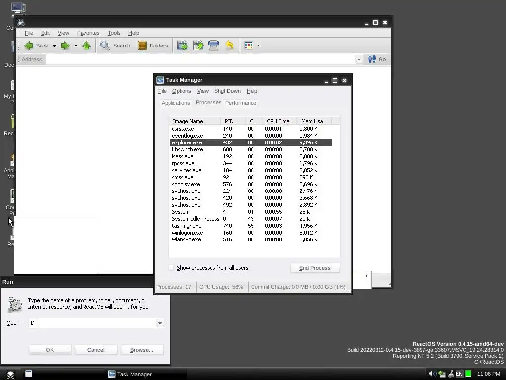Image resolution: width=506 pixels, height=380 pixels.
Task: Click the network connection tray icon
Action: point(442,374)
